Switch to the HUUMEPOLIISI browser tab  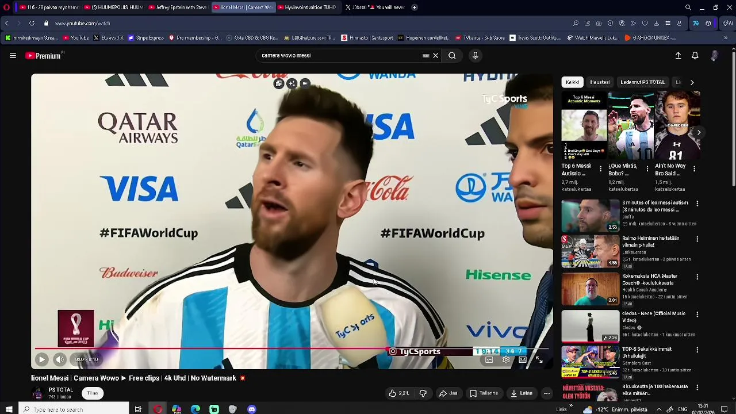[x=113, y=7]
